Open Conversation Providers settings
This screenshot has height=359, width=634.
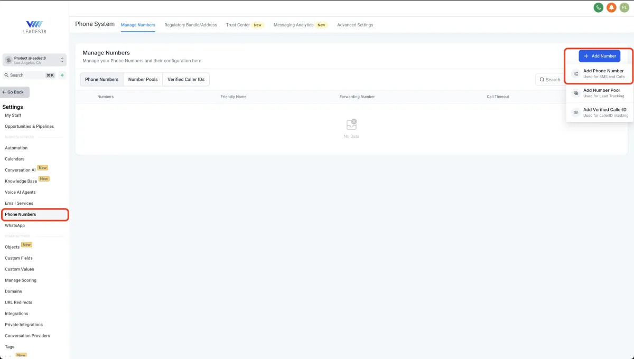pyautogui.click(x=27, y=336)
